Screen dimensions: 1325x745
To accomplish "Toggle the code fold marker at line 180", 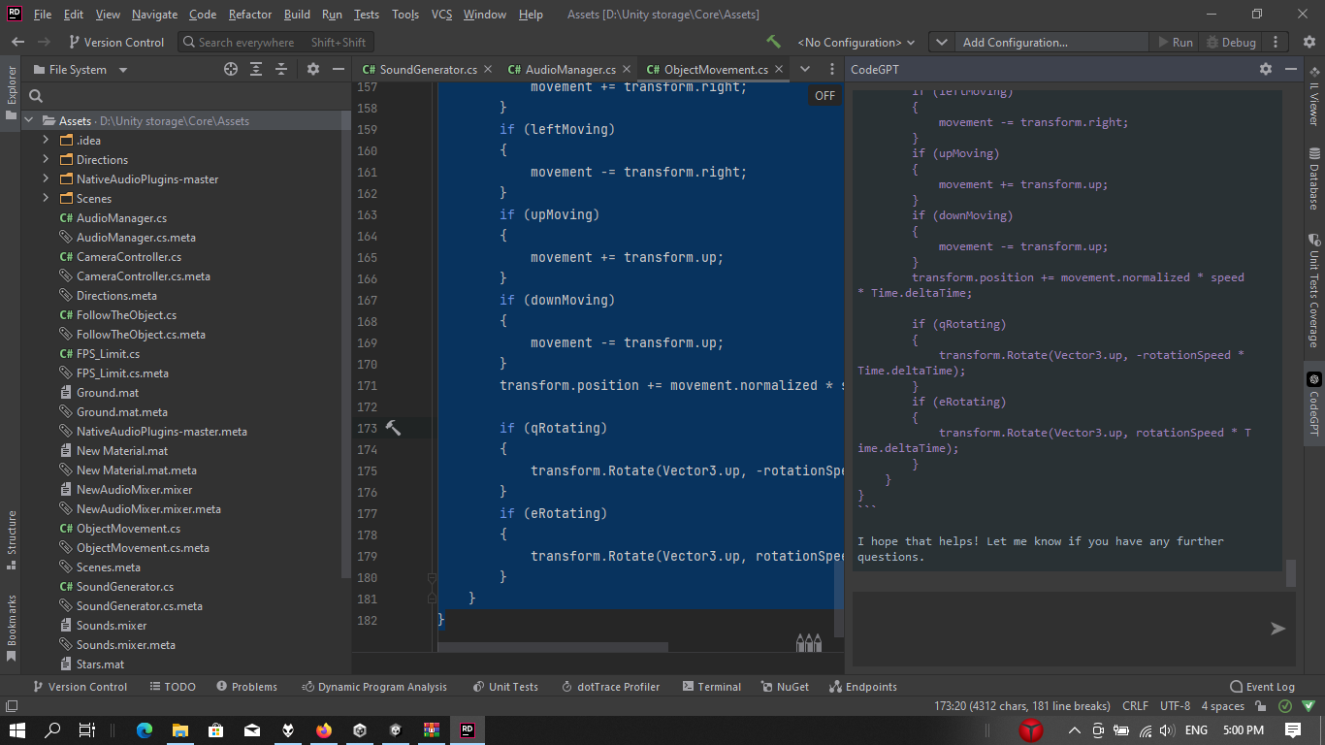I will [432, 577].
